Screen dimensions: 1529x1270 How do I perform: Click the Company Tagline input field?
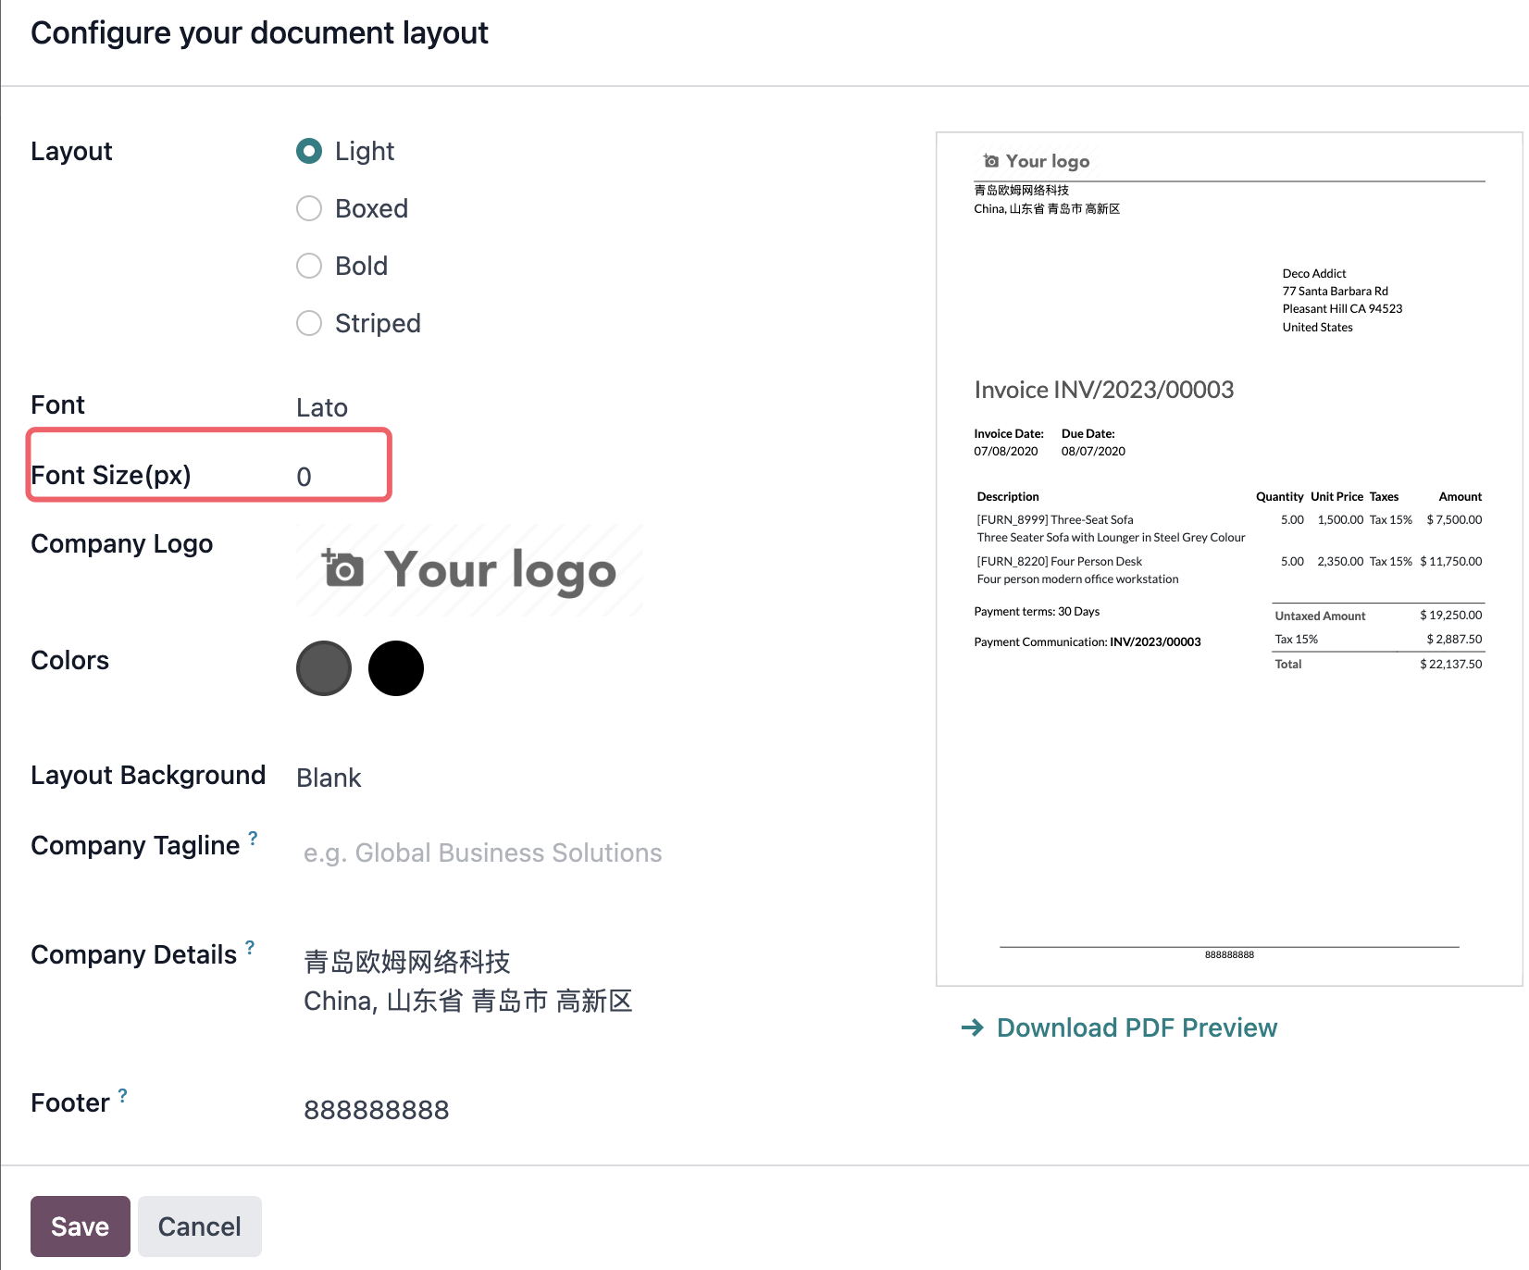(482, 853)
